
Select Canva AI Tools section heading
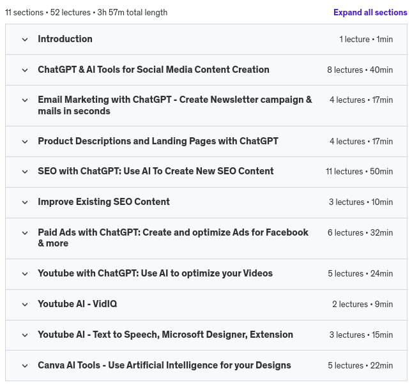coord(164,365)
